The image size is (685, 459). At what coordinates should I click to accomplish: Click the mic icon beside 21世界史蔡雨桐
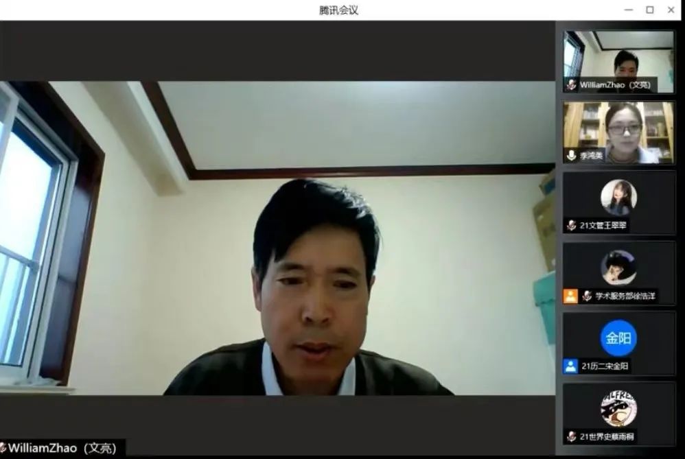(571, 436)
